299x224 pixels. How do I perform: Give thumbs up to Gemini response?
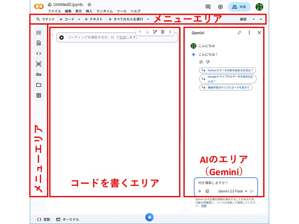[201, 62]
